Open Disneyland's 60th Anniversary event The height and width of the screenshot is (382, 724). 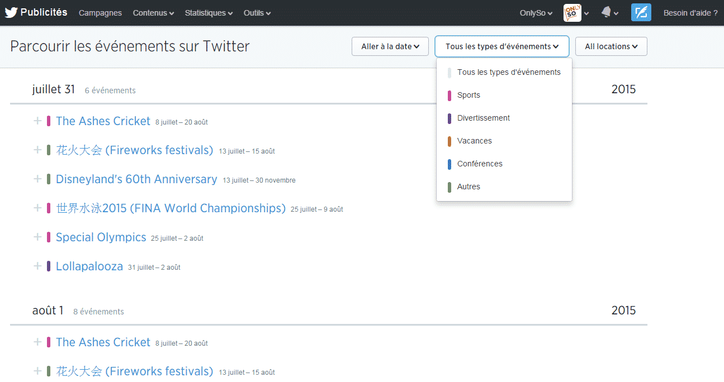click(136, 179)
